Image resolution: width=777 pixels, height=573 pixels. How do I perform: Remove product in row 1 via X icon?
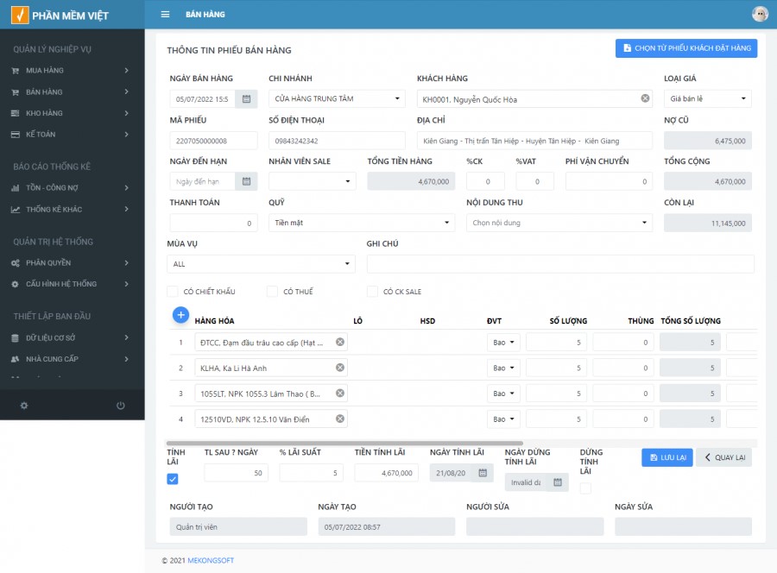tap(340, 343)
